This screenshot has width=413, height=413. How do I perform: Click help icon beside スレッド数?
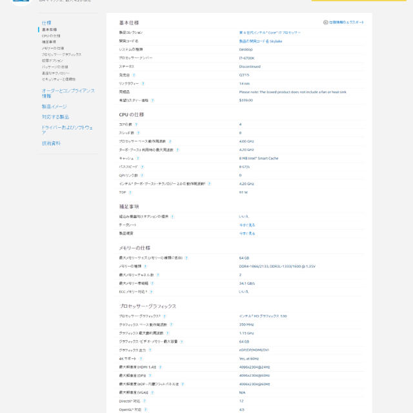[138, 133]
